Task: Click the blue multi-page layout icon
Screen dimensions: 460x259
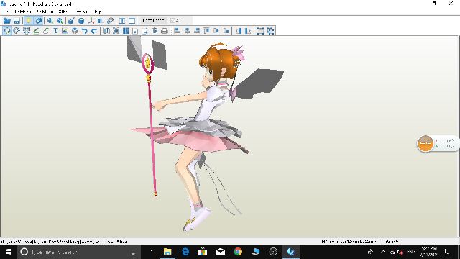Action: [126, 30]
